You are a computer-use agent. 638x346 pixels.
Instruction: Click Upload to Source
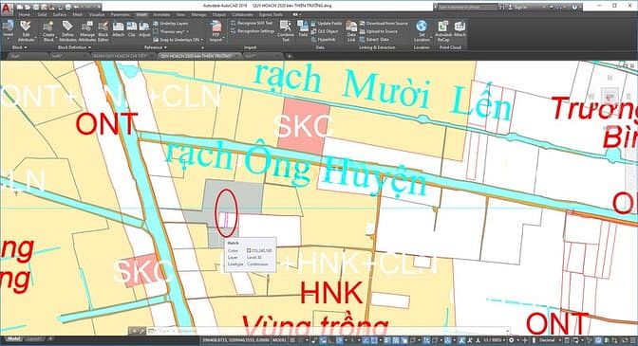pos(379,31)
